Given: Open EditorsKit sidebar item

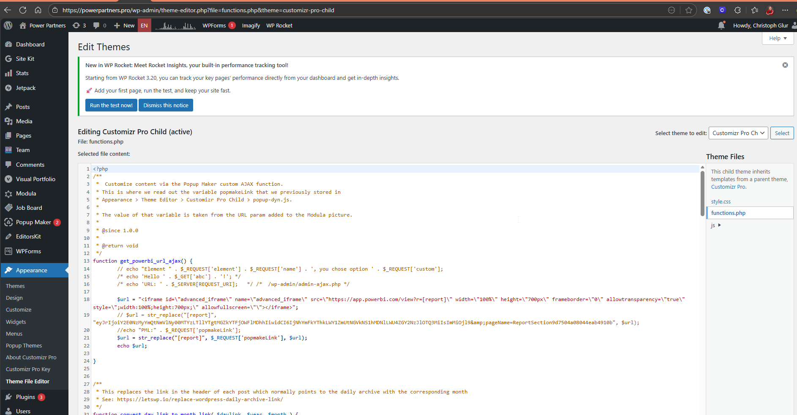Looking at the screenshot, I should click(x=34, y=236).
